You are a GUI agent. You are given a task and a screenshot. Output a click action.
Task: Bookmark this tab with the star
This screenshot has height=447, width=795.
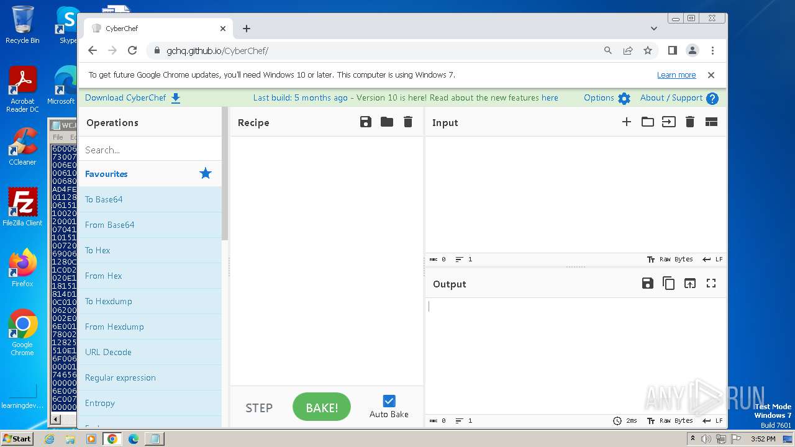click(x=648, y=51)
